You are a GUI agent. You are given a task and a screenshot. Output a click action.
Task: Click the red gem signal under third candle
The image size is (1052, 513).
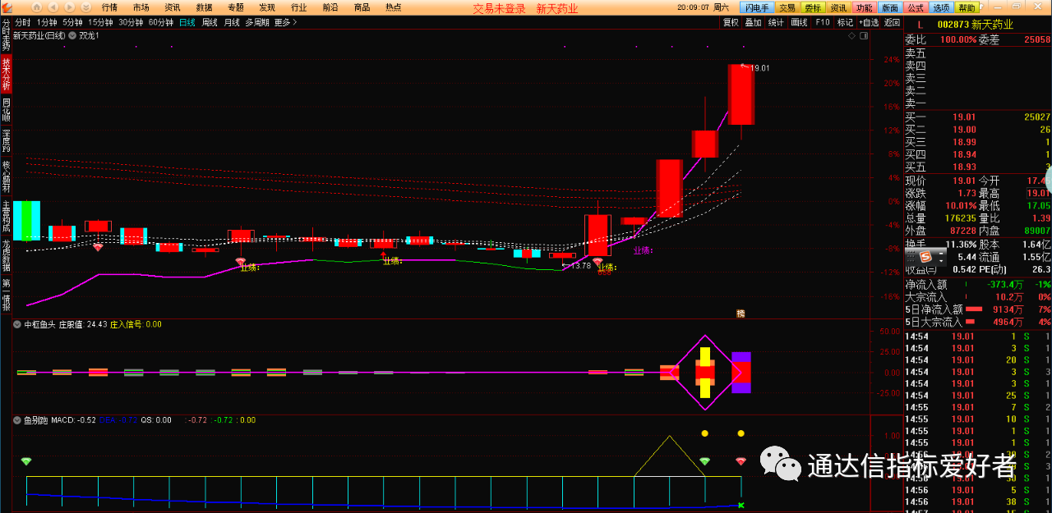98,246
